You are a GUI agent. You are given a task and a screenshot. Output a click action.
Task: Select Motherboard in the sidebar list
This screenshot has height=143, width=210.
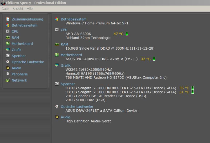22,44
